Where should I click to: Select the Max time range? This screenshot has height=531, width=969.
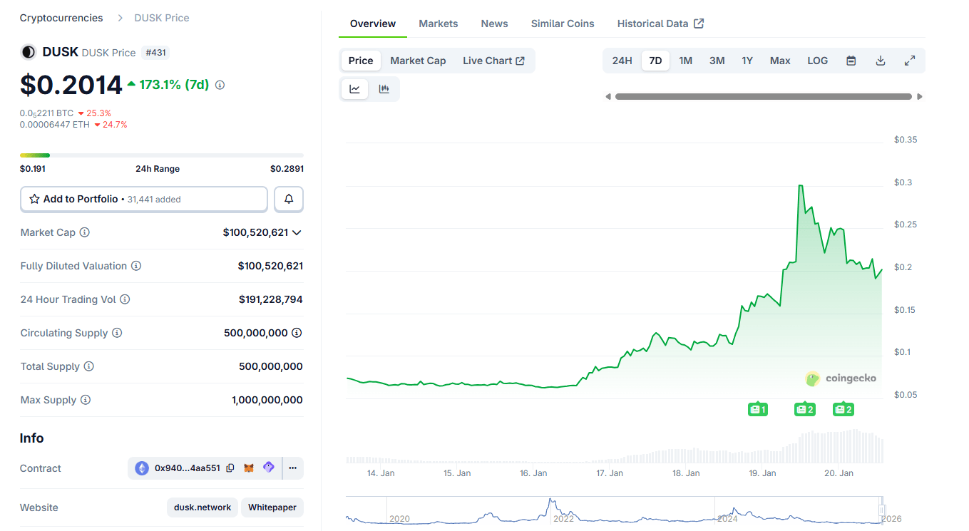[780, 61]
